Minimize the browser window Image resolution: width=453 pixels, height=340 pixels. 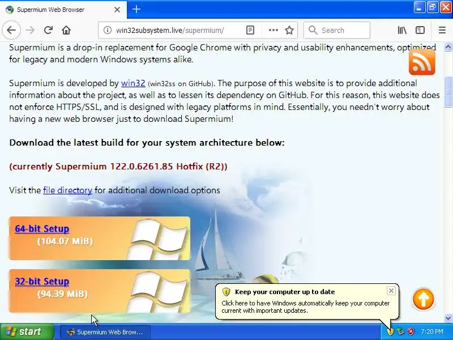[419, 7]
